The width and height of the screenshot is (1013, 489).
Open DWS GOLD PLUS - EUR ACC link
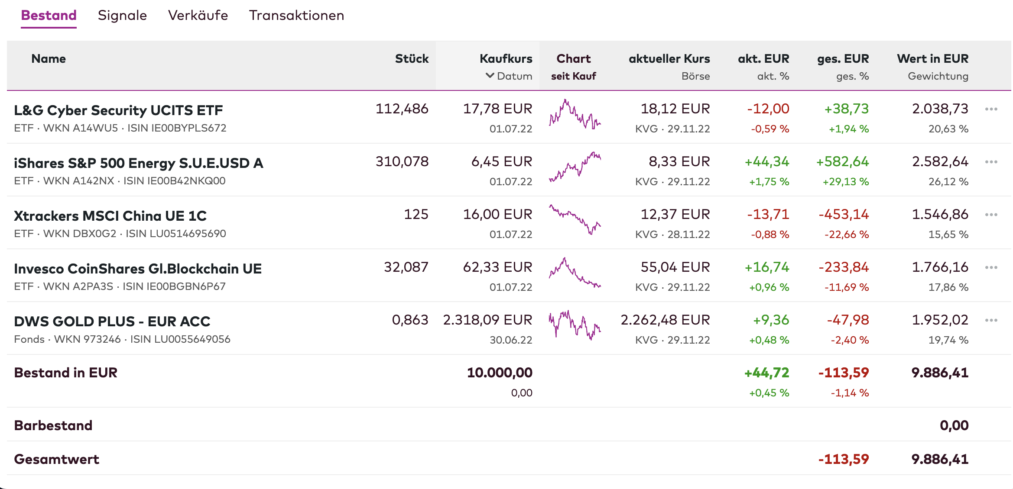112,322
